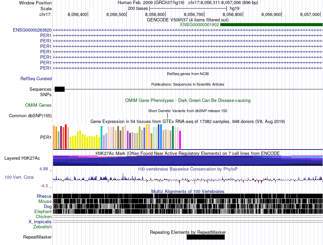Open GENCODE V50lift37 track title

point(187,20)
